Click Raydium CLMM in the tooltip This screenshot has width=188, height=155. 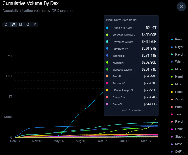(x=123, y=42)
